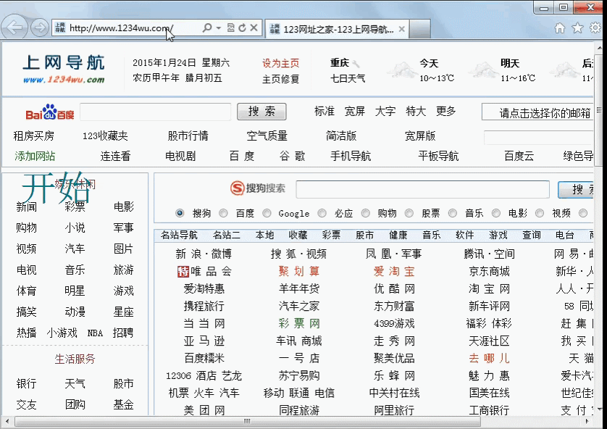The width and height of the screenshot is (607, 429).
Task: Click the magnifier search icon in address bar
Action: pyautogui.click(x=207, y=28)
